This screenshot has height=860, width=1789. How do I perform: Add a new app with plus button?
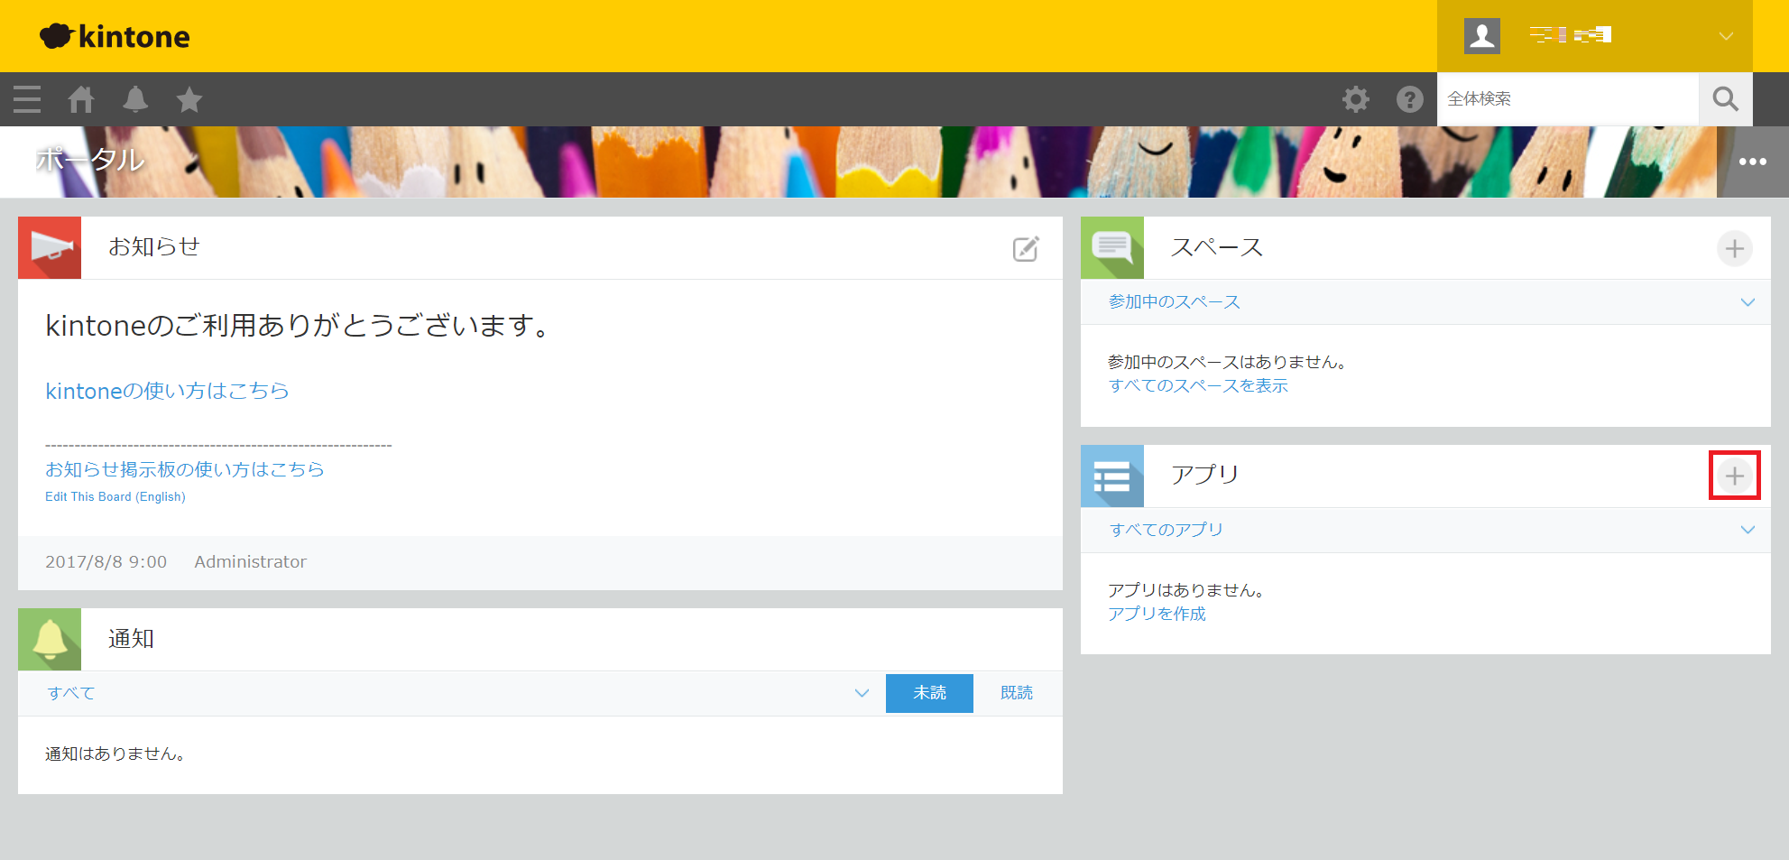1734,476
